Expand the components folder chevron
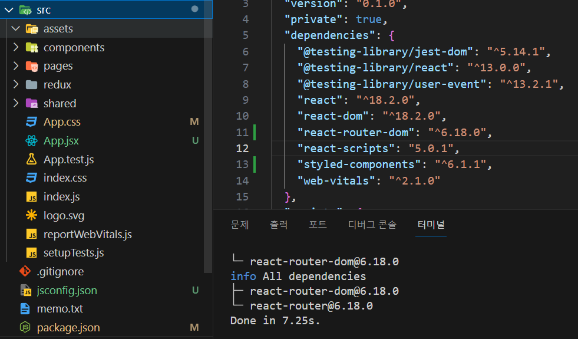This screenshot has width=578, height=339. coord(15,47)
